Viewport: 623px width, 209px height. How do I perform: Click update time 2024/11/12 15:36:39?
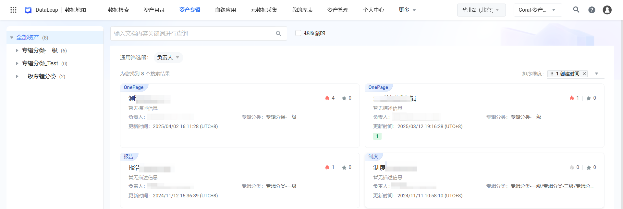point(185,196)
